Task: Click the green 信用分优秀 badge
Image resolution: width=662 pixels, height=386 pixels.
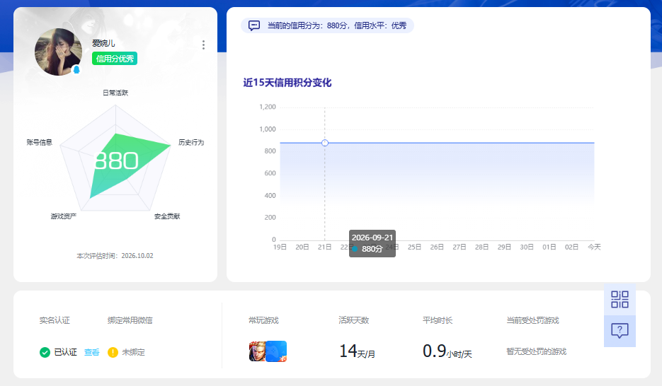Action: (x=115, y=59)
